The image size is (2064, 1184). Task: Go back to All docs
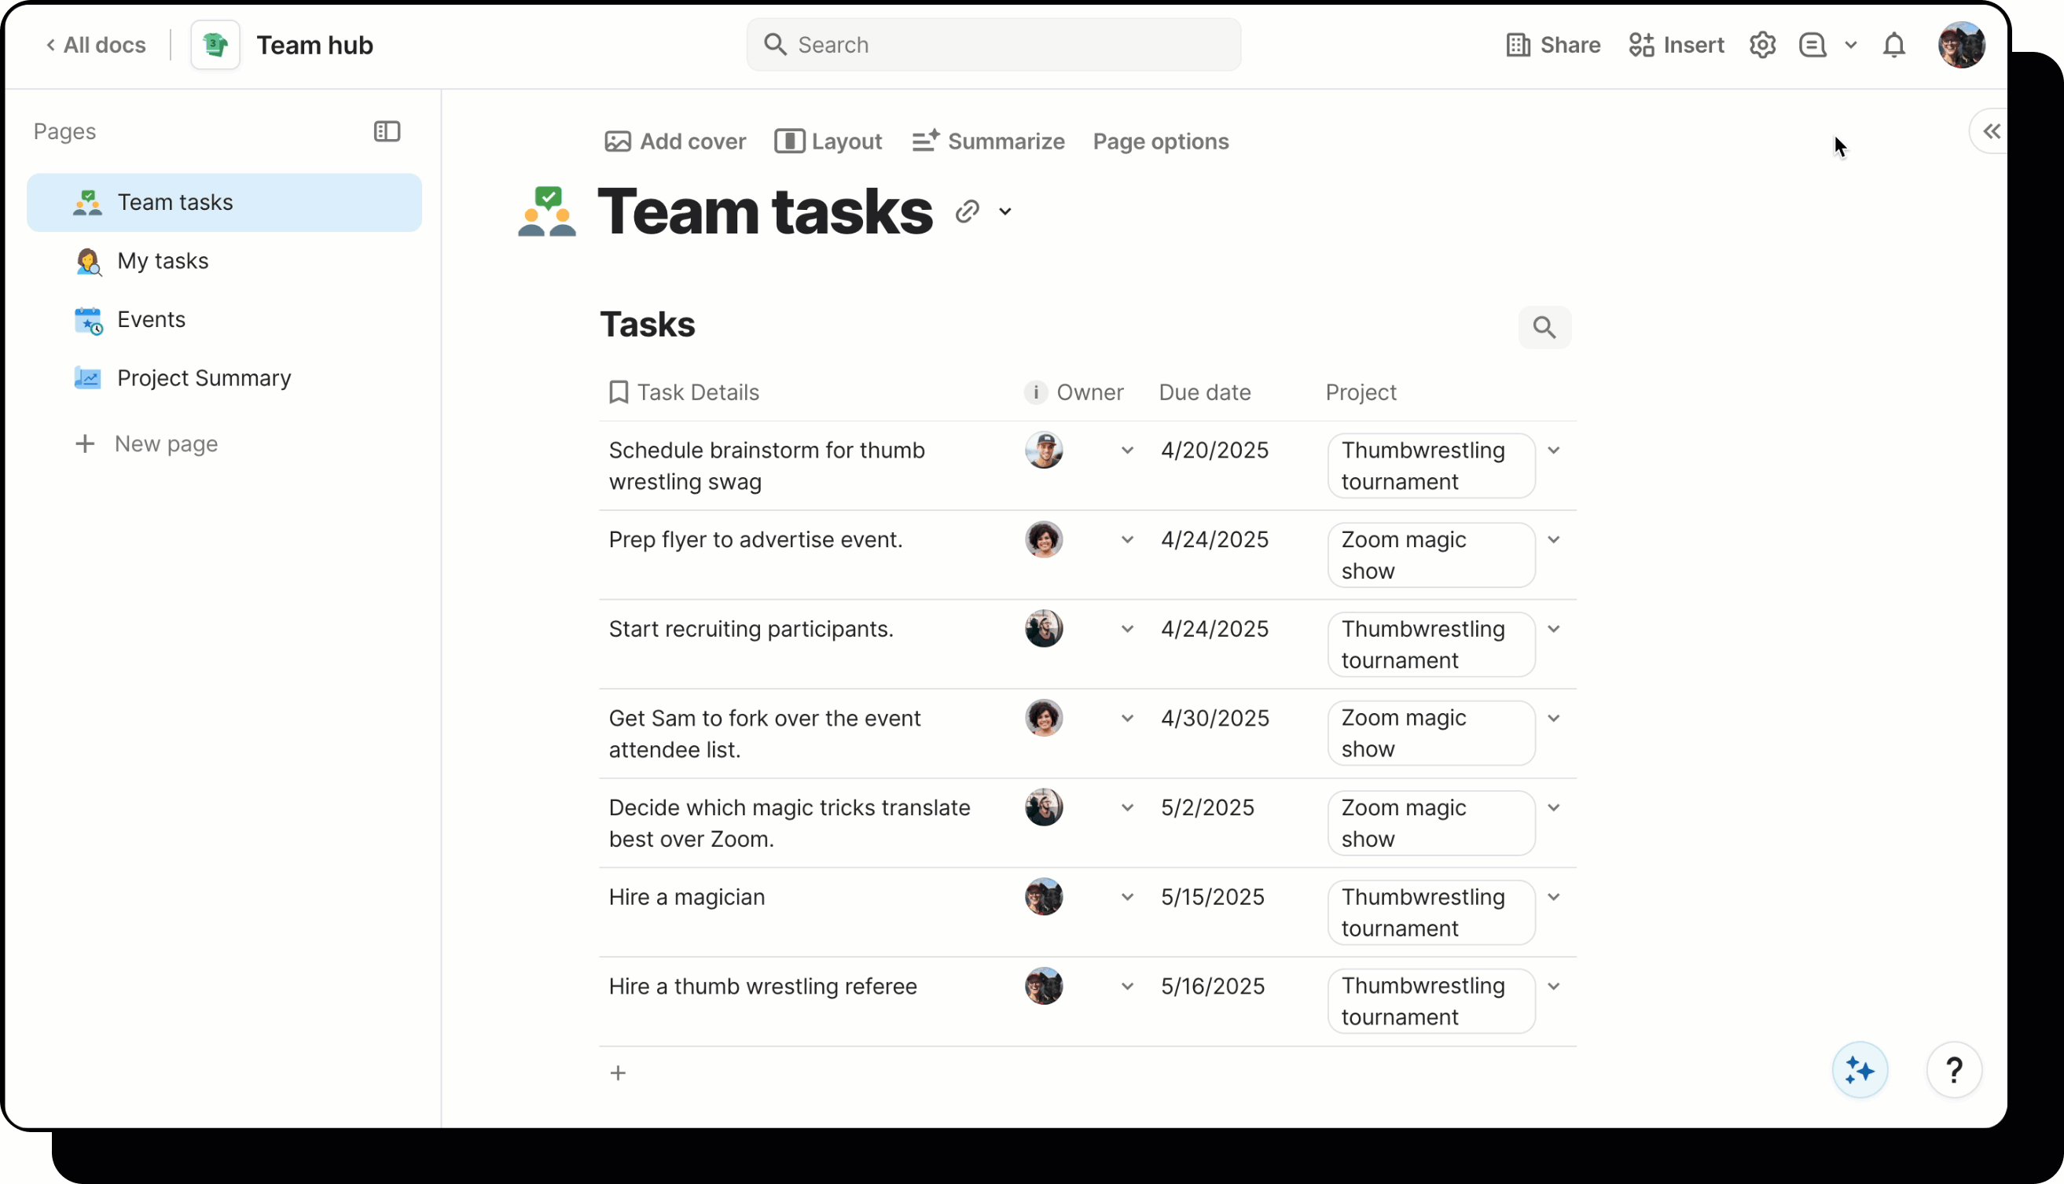(96, 45)
